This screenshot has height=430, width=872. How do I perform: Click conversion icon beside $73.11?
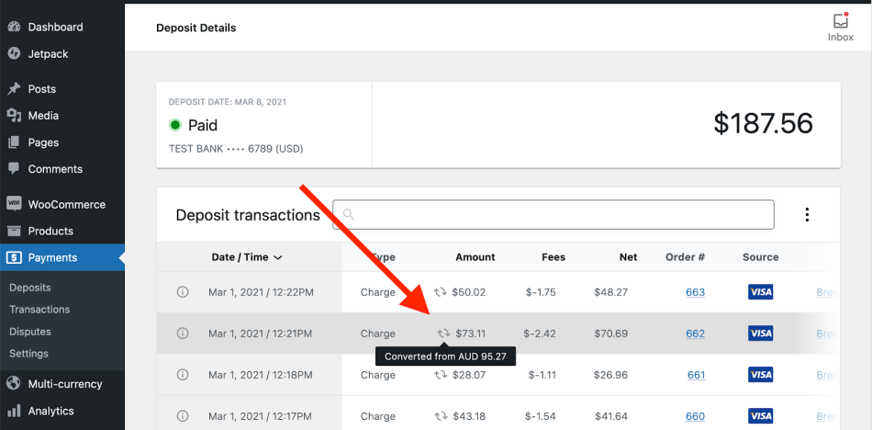pos(443,334)
